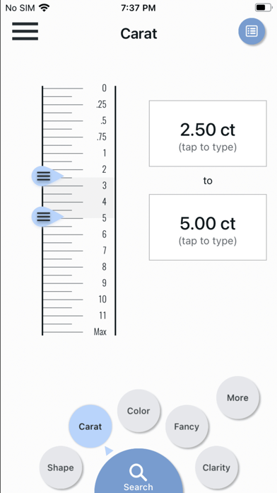Open the Fancy filter
Screen dimensions: 277x493
point(187,426)
